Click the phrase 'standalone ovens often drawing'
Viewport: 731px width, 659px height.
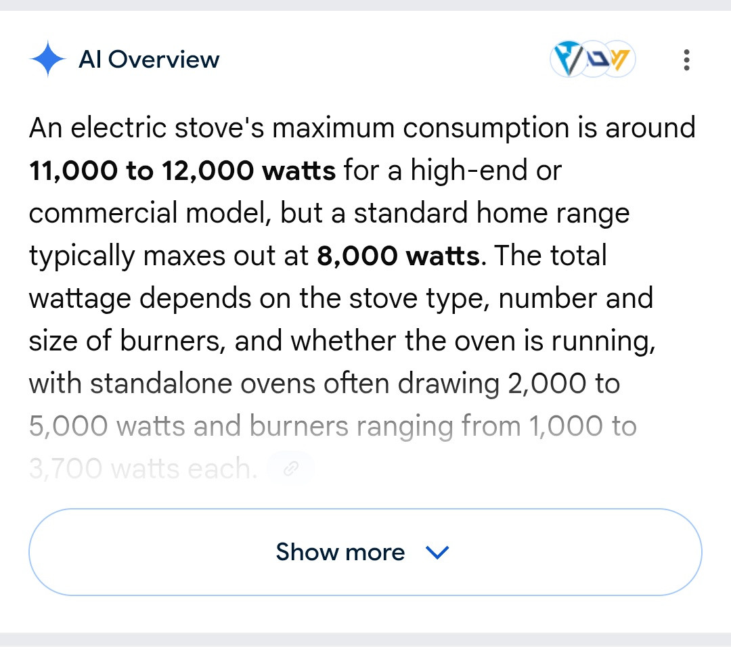point(294,384)
